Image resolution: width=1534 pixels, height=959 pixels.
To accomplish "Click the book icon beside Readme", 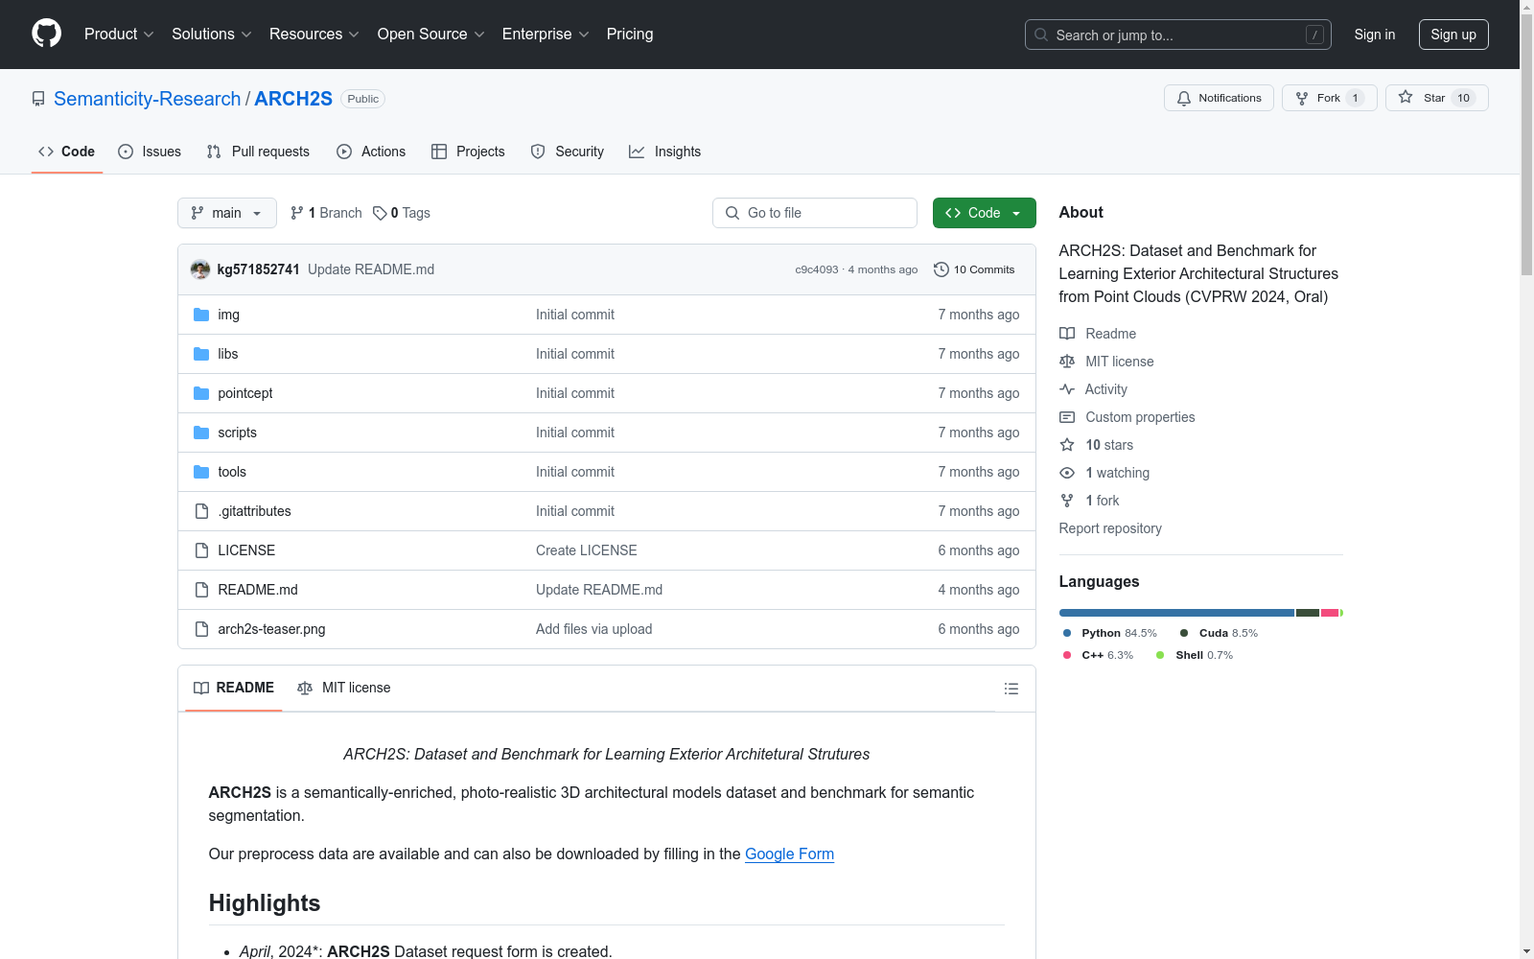I will tap(1067, 334).
